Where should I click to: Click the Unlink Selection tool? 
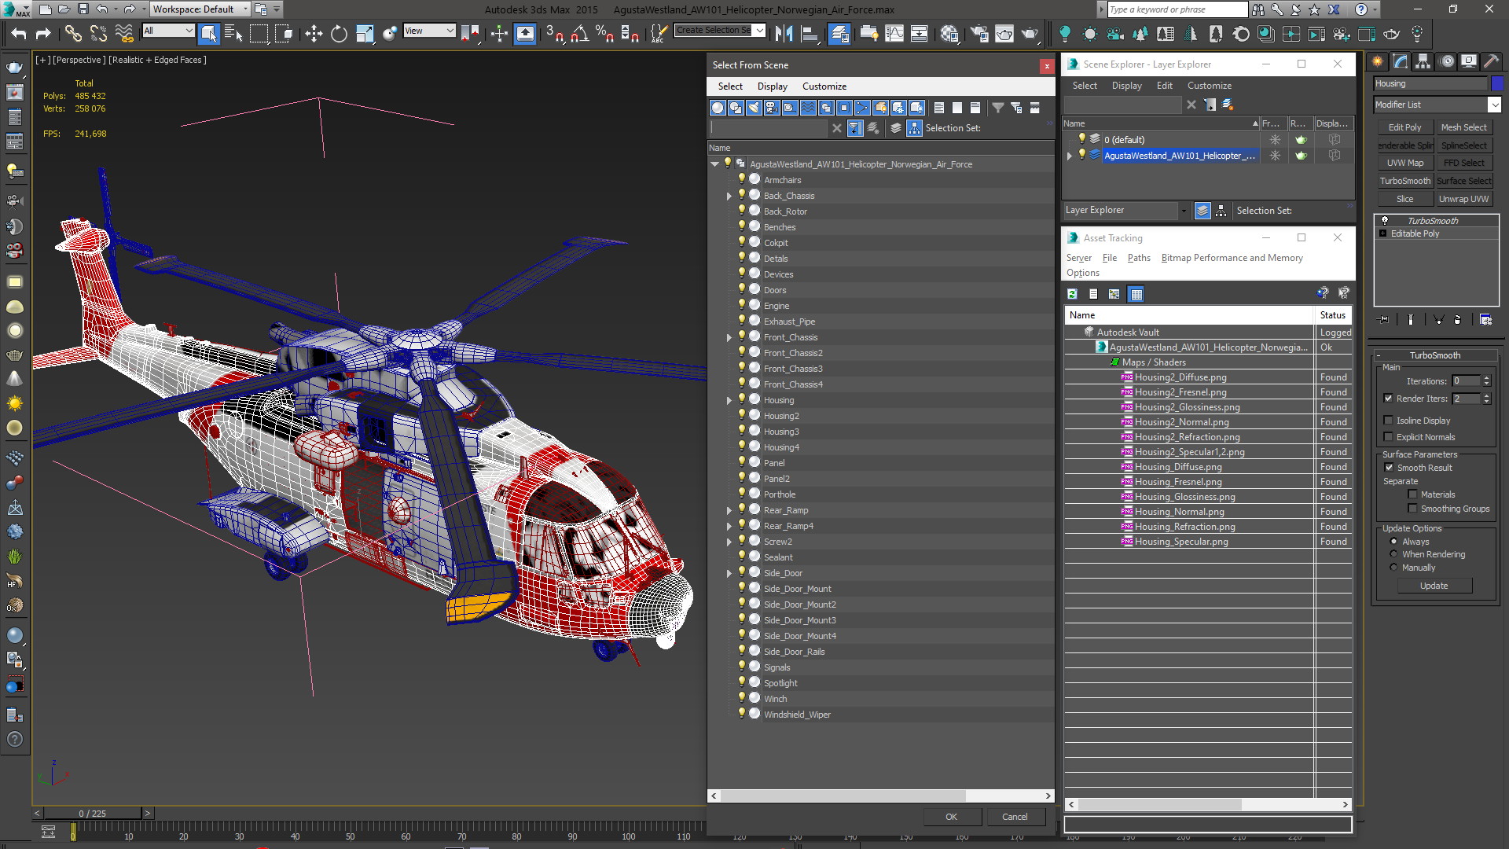pos(98,33)
